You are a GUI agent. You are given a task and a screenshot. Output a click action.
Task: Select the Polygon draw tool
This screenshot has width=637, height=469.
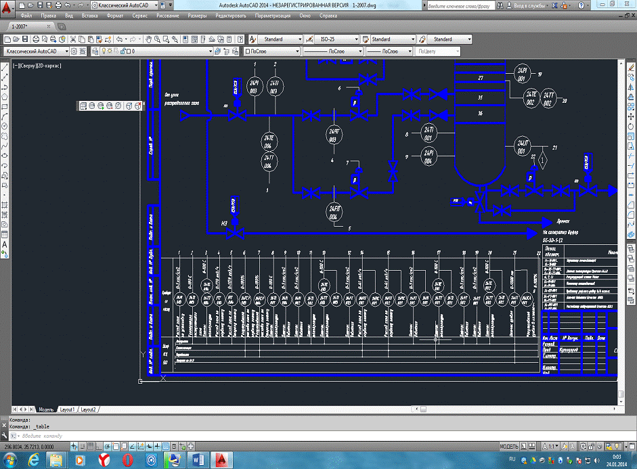(x=5, y=97)
